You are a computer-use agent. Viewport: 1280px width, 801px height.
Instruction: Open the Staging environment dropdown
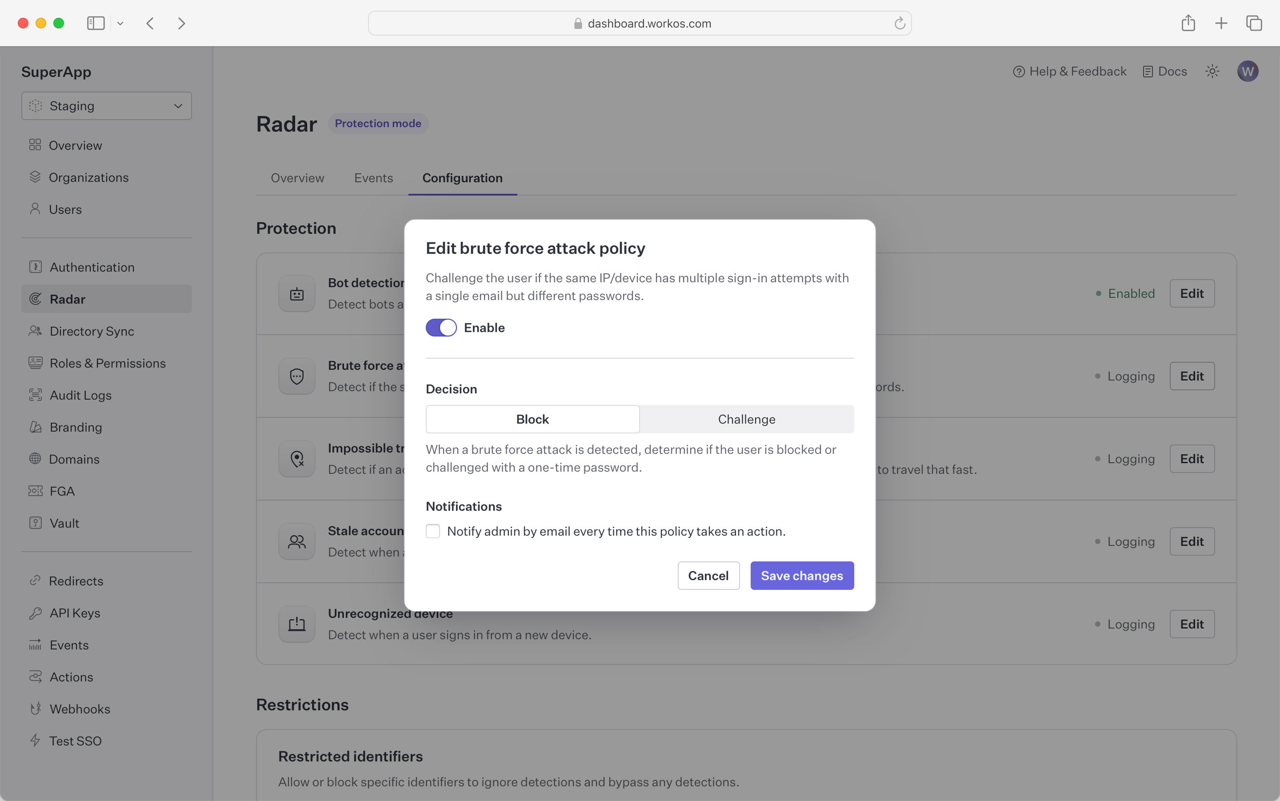[107, 106]
